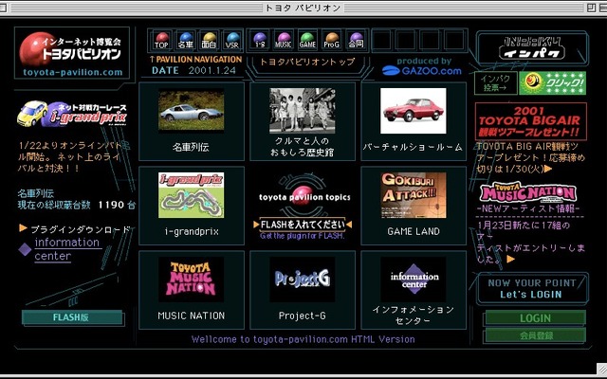Click the red TOP navigation ball
Image resolution: width=607 pixels, height=379 pixels.
(162, 40)
